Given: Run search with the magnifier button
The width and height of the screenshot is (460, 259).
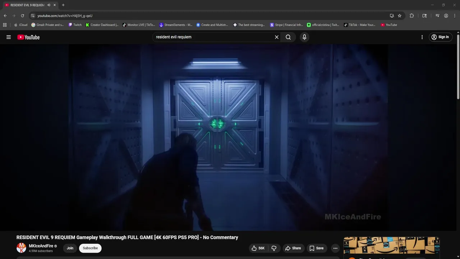Looking at the screenshot, I should [288, 37].
